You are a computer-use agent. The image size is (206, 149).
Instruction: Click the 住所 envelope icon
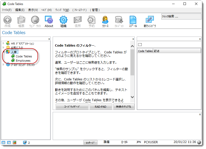[78, 20]
